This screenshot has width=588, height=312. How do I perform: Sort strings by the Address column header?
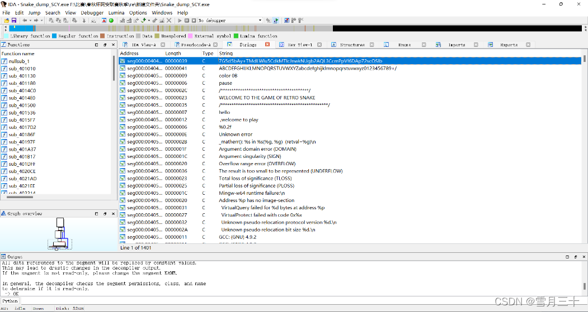point(142,54)
